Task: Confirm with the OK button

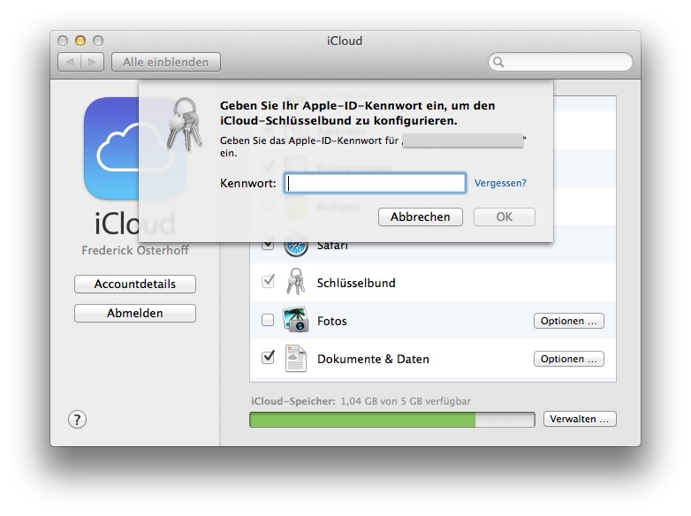Action: click(505, 216)
